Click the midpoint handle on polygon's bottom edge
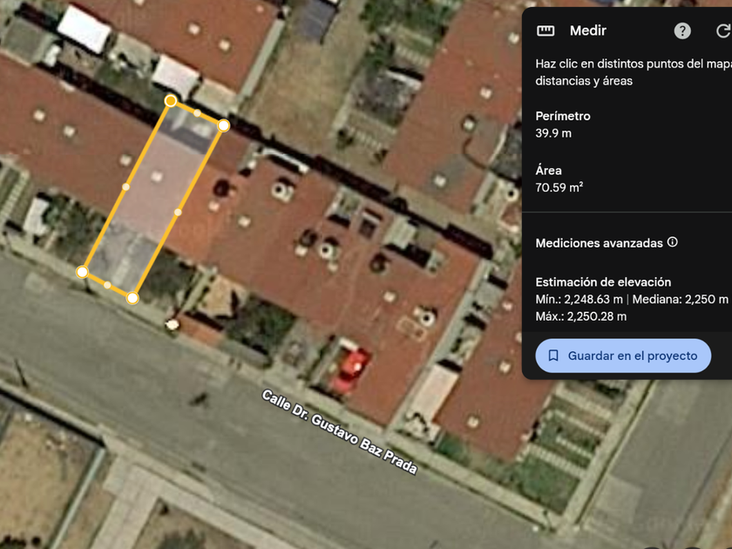This screenshot has height=549, width=732. (x=107, y=285)
